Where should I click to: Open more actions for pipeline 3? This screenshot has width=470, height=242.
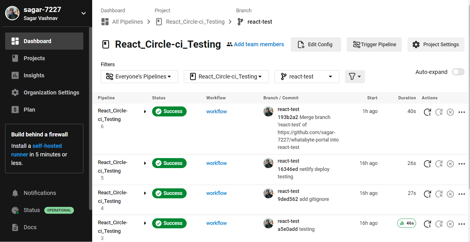pos(462,224)
